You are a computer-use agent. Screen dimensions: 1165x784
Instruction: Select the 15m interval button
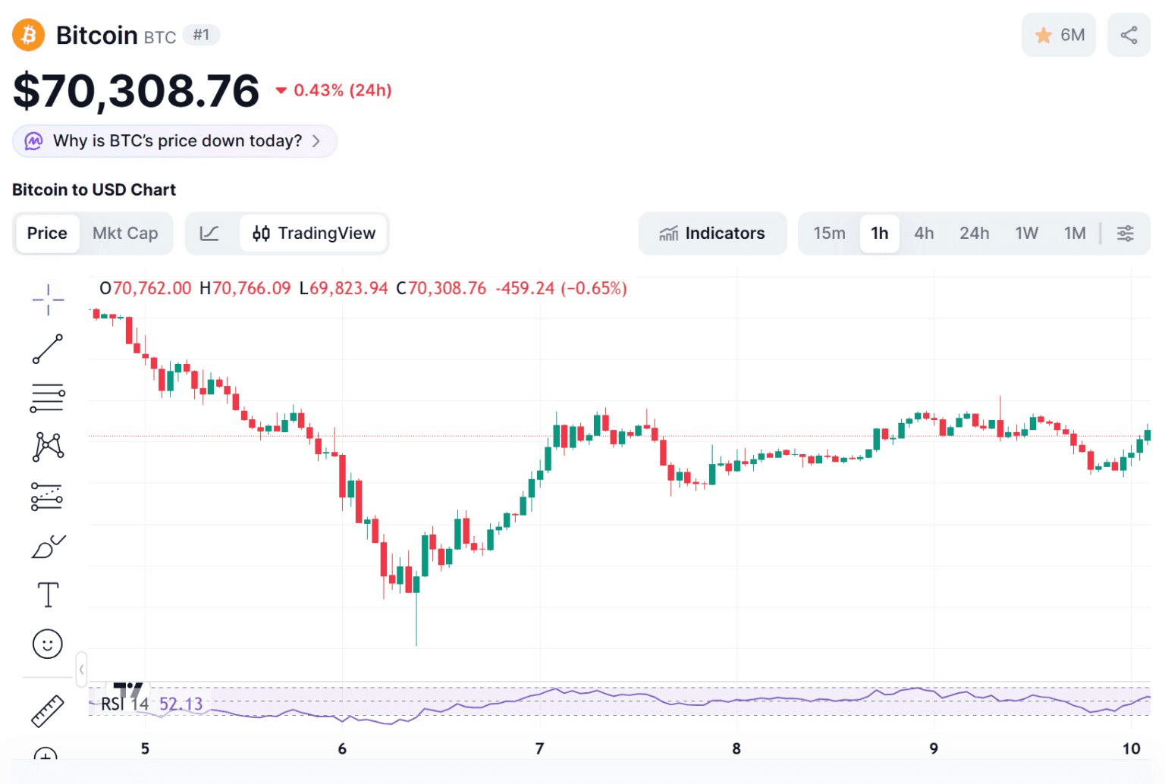(x=829, y=234)
